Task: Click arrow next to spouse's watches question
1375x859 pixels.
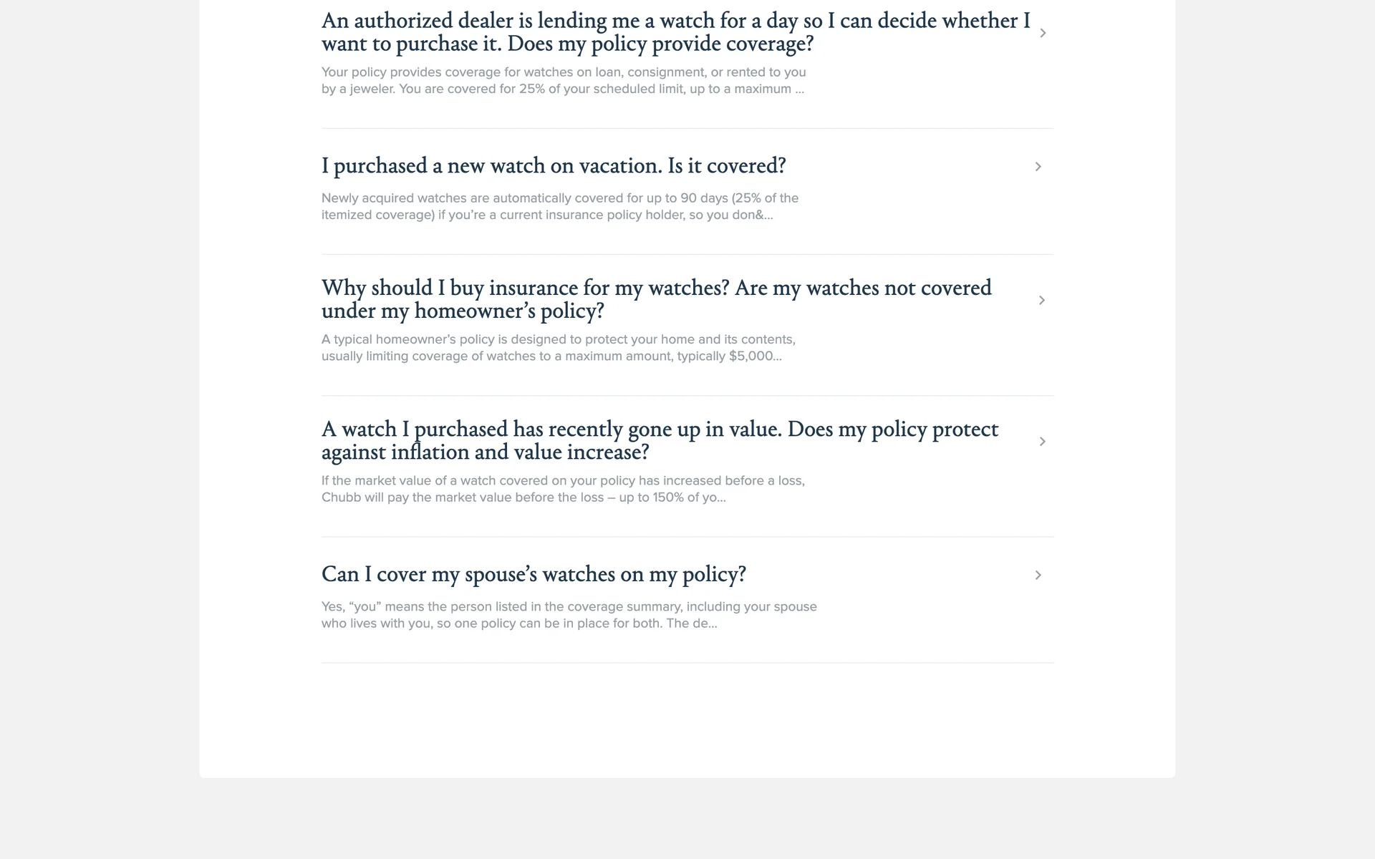Action: pos(1038,576)
